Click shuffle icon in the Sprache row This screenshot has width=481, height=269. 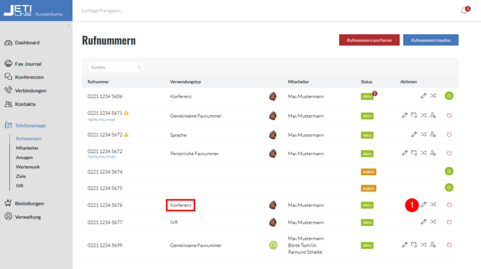[423, 134]
